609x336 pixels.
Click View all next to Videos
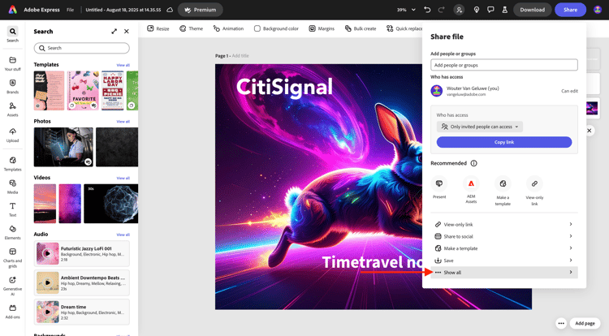[x=123, y=178]
